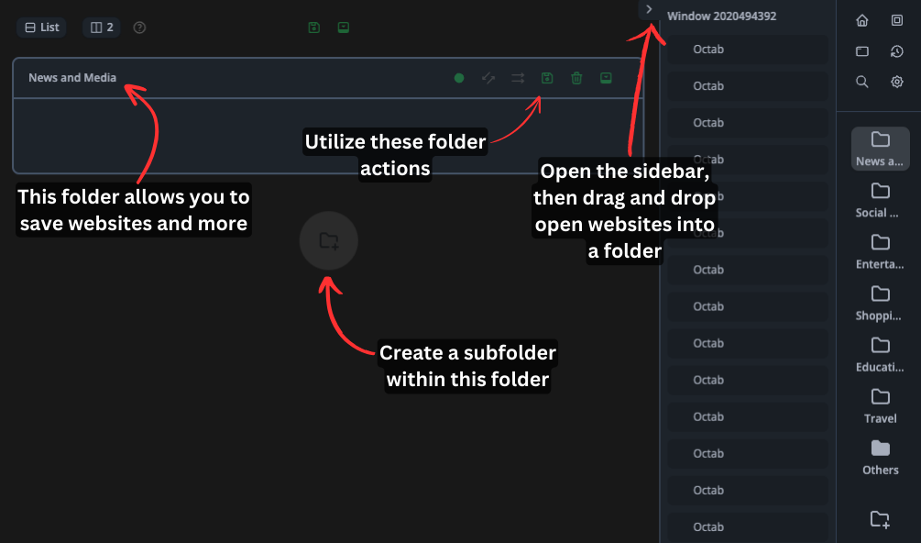Image resolution: width=921 pixels, height=543 pixels.
Task: Open the search magnifier icon
Action: pos(861,82)
